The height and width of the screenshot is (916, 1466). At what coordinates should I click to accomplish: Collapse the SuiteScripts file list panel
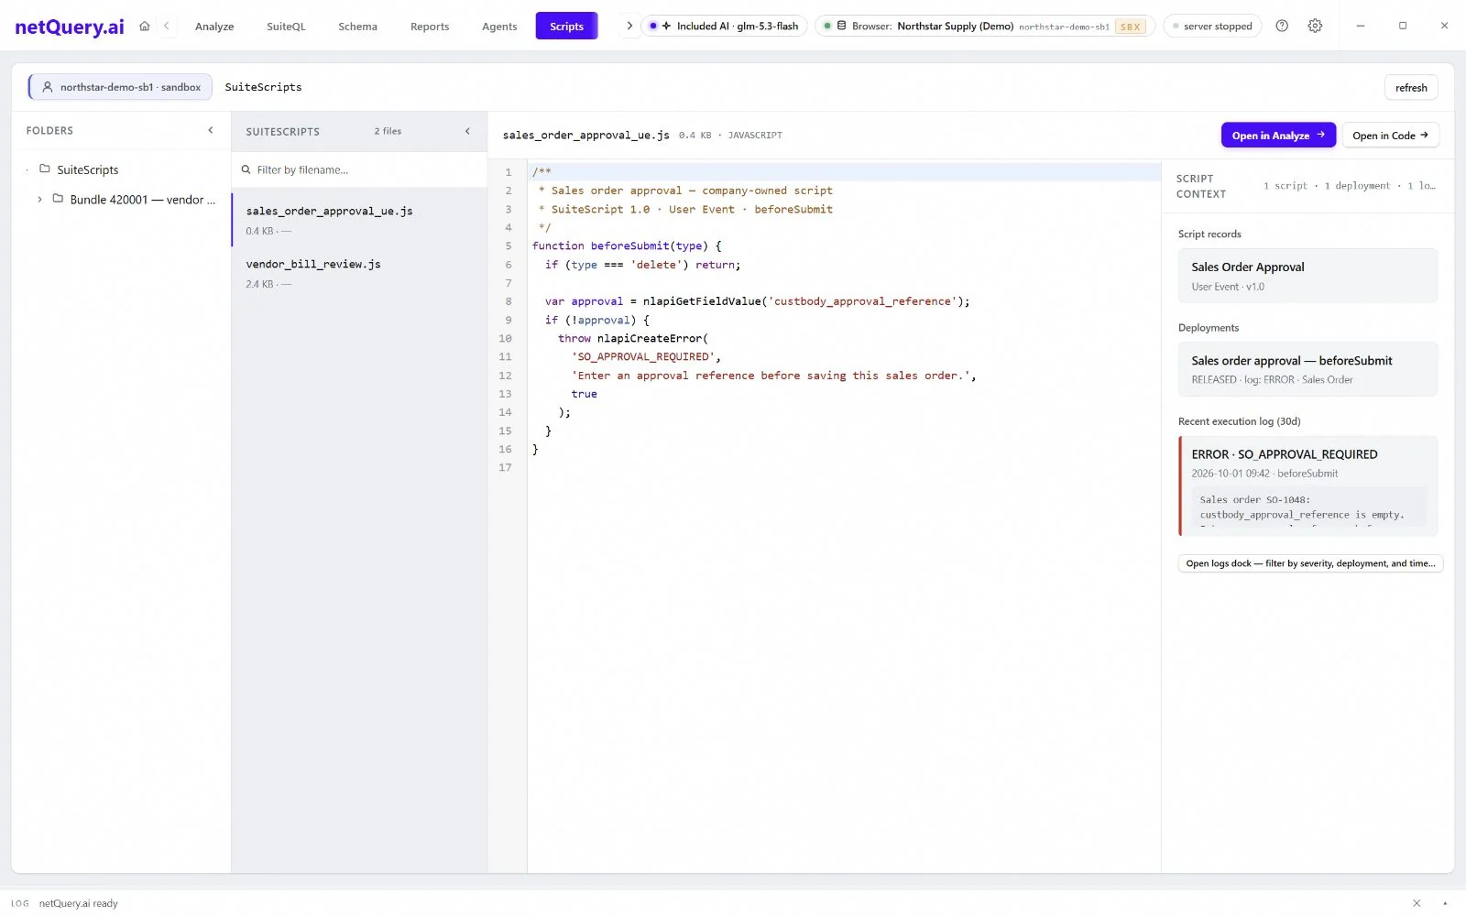467,131
